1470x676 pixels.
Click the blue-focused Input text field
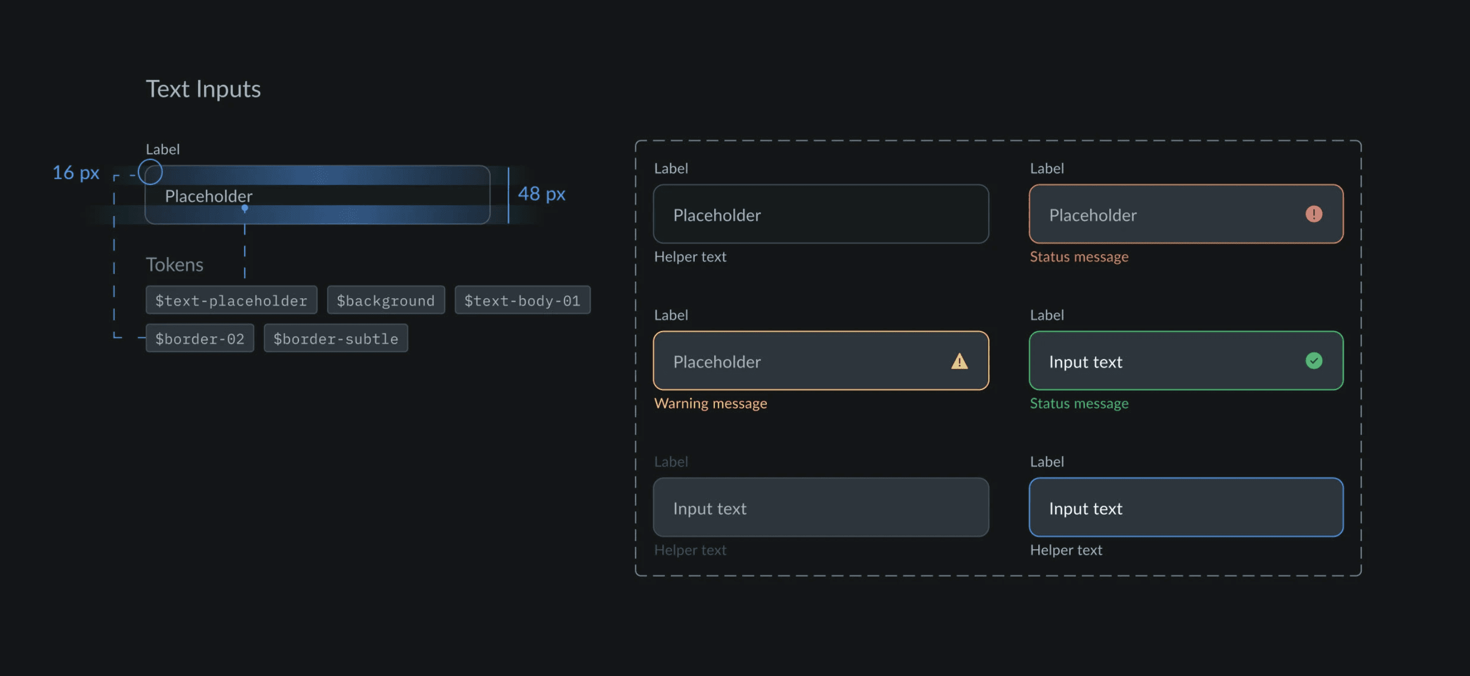pyautogui.click(x=1185, y=507)
